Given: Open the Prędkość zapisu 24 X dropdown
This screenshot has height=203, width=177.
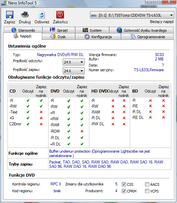Looking at the screenshot, I should [x=73, y=71].
